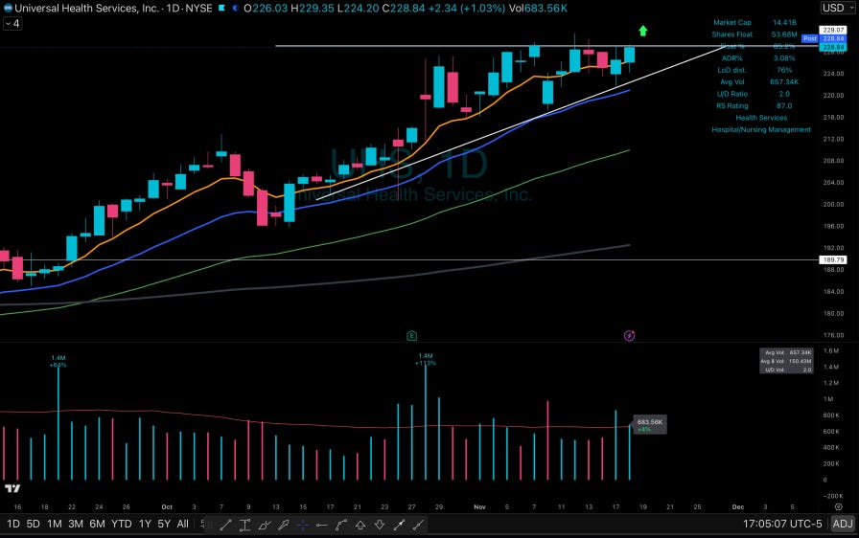Select the brush drawing tool
Screen dimensions: 859x538
(264, 526)
